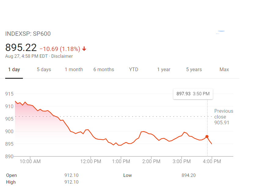Image resolution: width=269 pixels, height=190 pixels.
Task: Open the 6 months tab
Action: point(104,70)
